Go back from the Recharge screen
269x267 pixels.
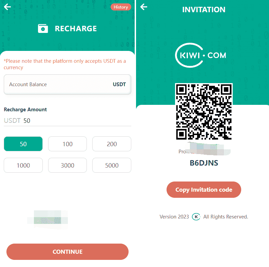pos(7,7)
